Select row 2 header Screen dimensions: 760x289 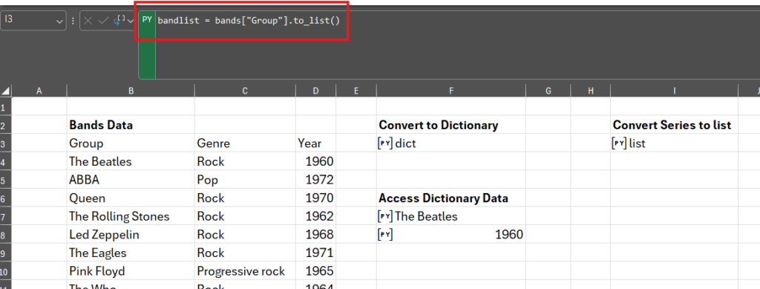pos(5,125)
